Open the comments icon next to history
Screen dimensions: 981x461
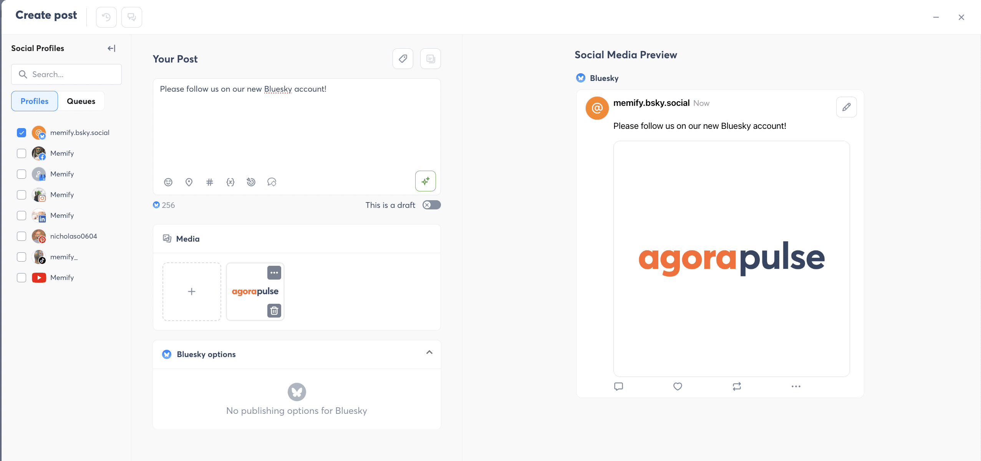(x=132, y=17)
